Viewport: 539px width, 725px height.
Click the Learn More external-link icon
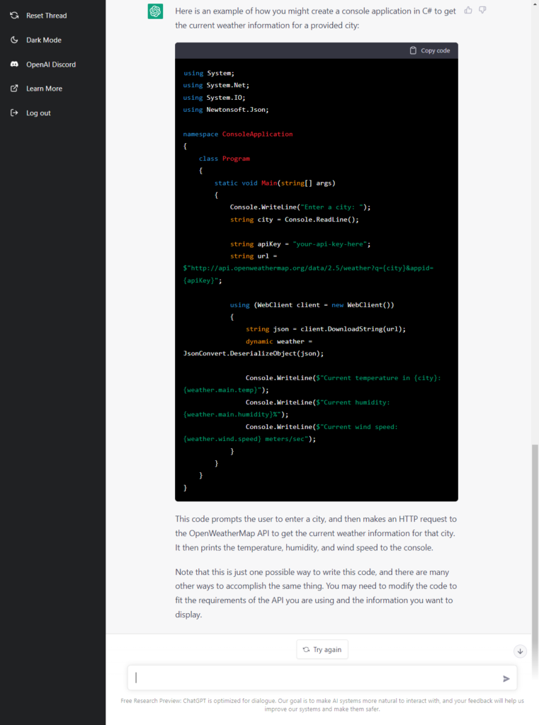click(14, 89)
